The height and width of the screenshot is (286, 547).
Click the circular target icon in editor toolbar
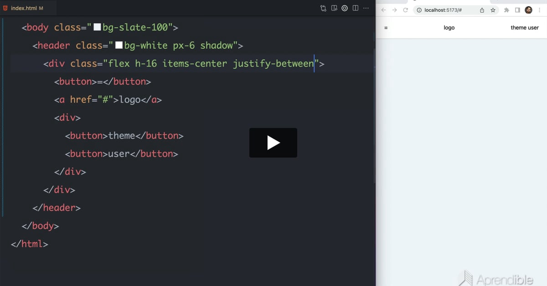point(345,8)
